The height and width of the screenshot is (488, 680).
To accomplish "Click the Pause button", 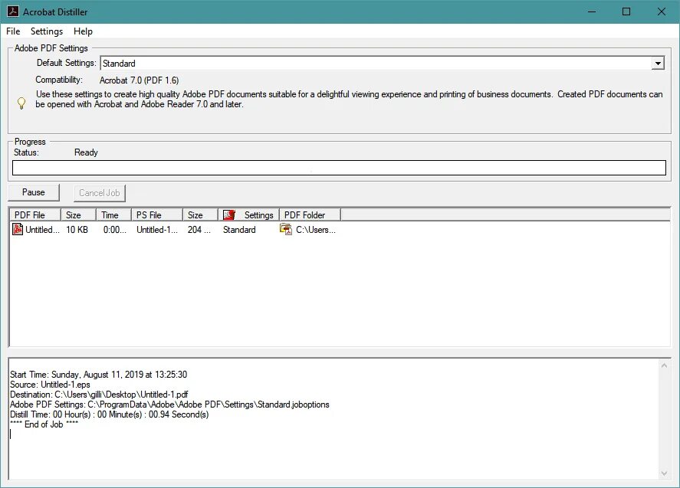I will click(x=34, y=192).
